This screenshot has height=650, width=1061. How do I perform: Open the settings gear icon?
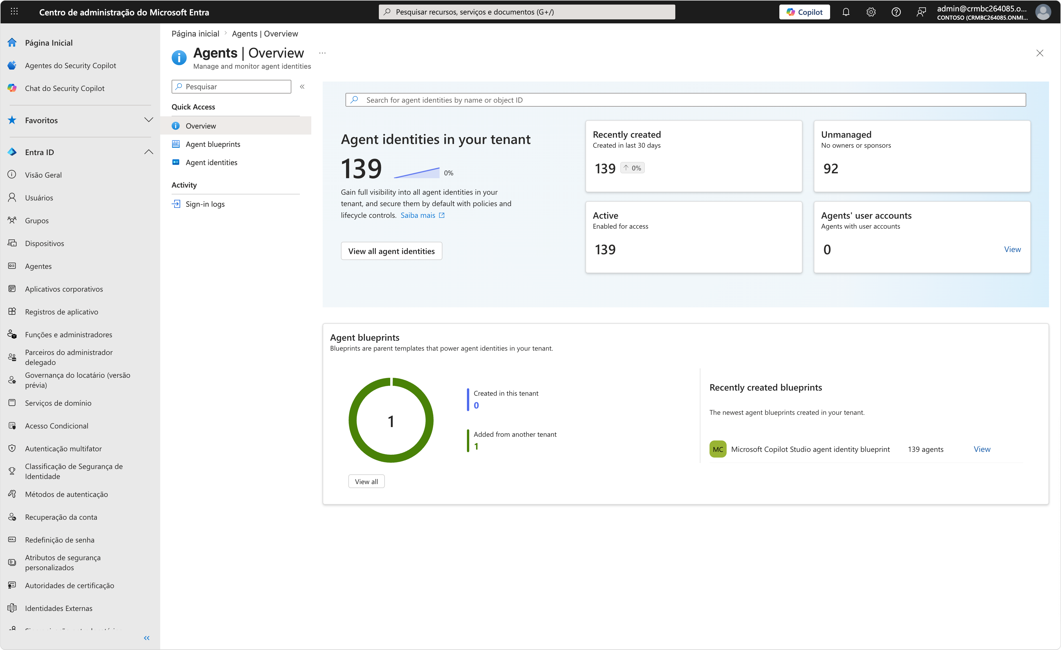pos(871,12)
